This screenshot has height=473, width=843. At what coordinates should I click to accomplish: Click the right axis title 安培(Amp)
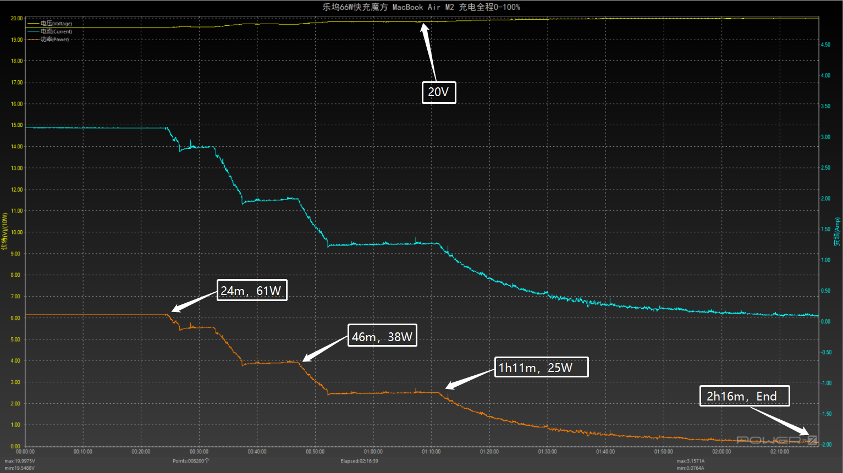point(837,231)
